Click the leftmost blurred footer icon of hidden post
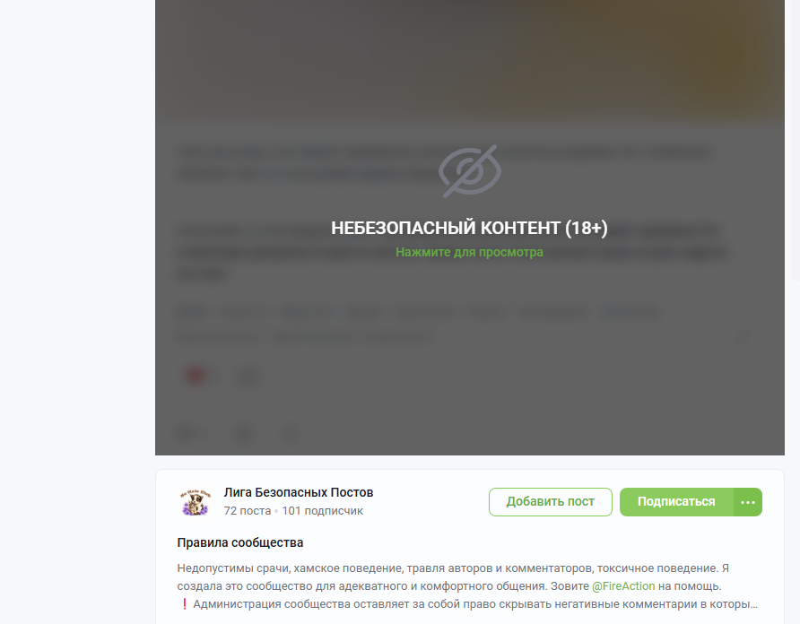Screen dimensions: 800x624 [186, 434]
